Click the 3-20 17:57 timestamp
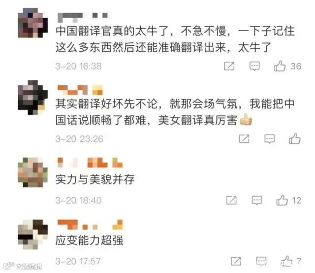The image size is (315, 273). point(78,261)
